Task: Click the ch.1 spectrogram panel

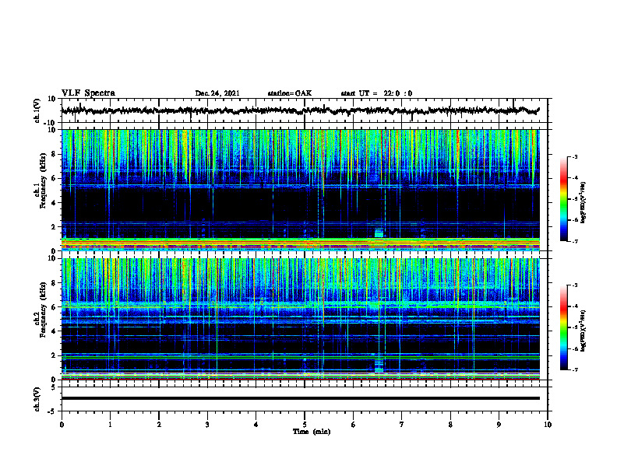Action: 300,190
